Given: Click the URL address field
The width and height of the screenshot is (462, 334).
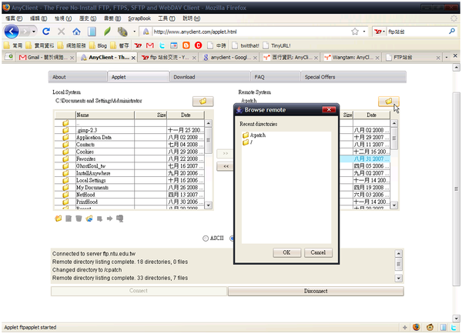Looking at the screenshot, I should click(250, 32).
